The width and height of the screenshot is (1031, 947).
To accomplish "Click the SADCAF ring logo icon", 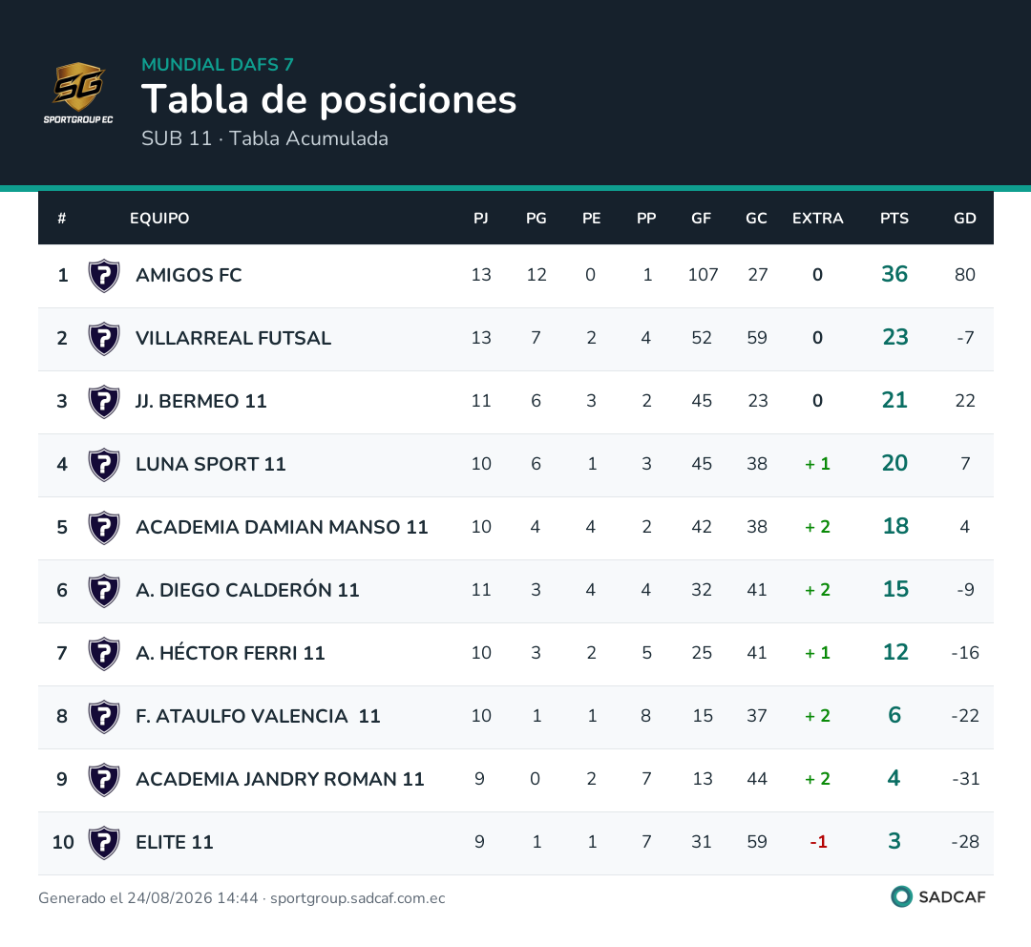I will (901, 896).
